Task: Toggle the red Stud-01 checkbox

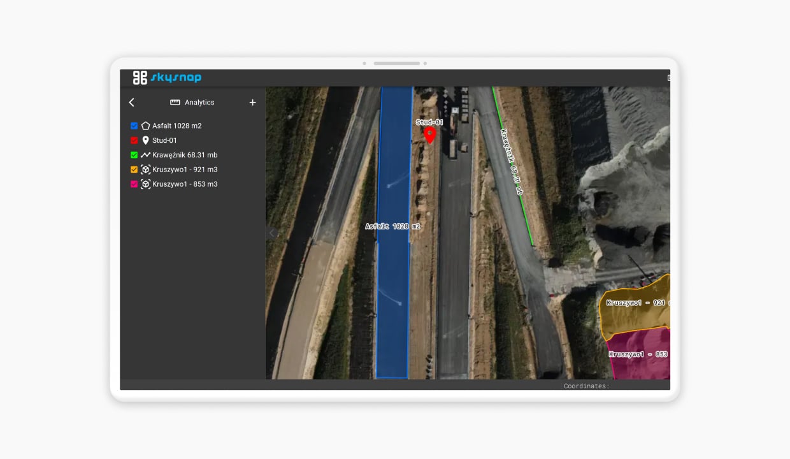Action: 134,140
